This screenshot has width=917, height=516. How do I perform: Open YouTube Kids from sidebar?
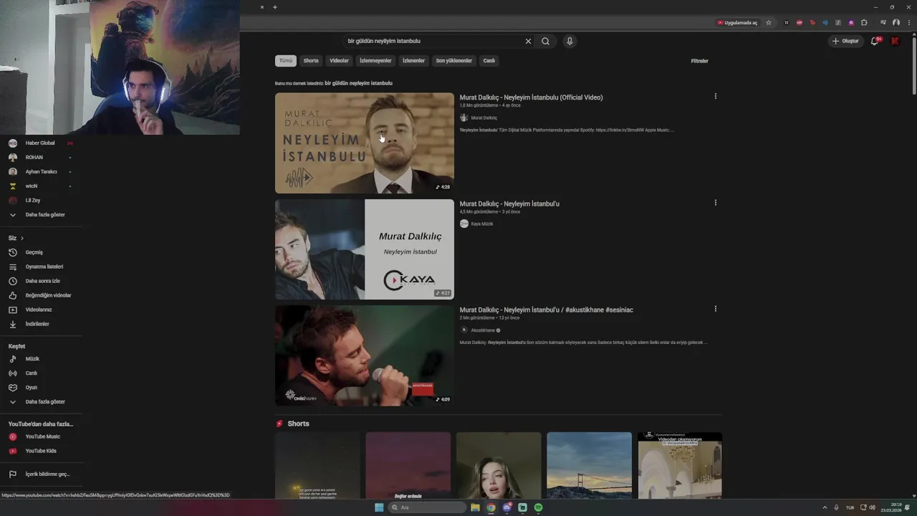(41, 451)
